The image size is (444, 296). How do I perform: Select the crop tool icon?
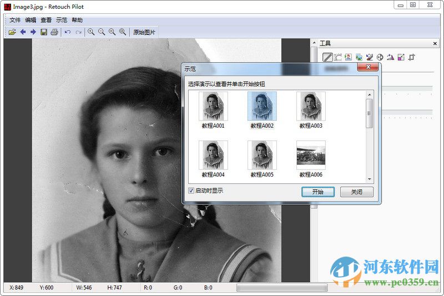pos(411,57)
